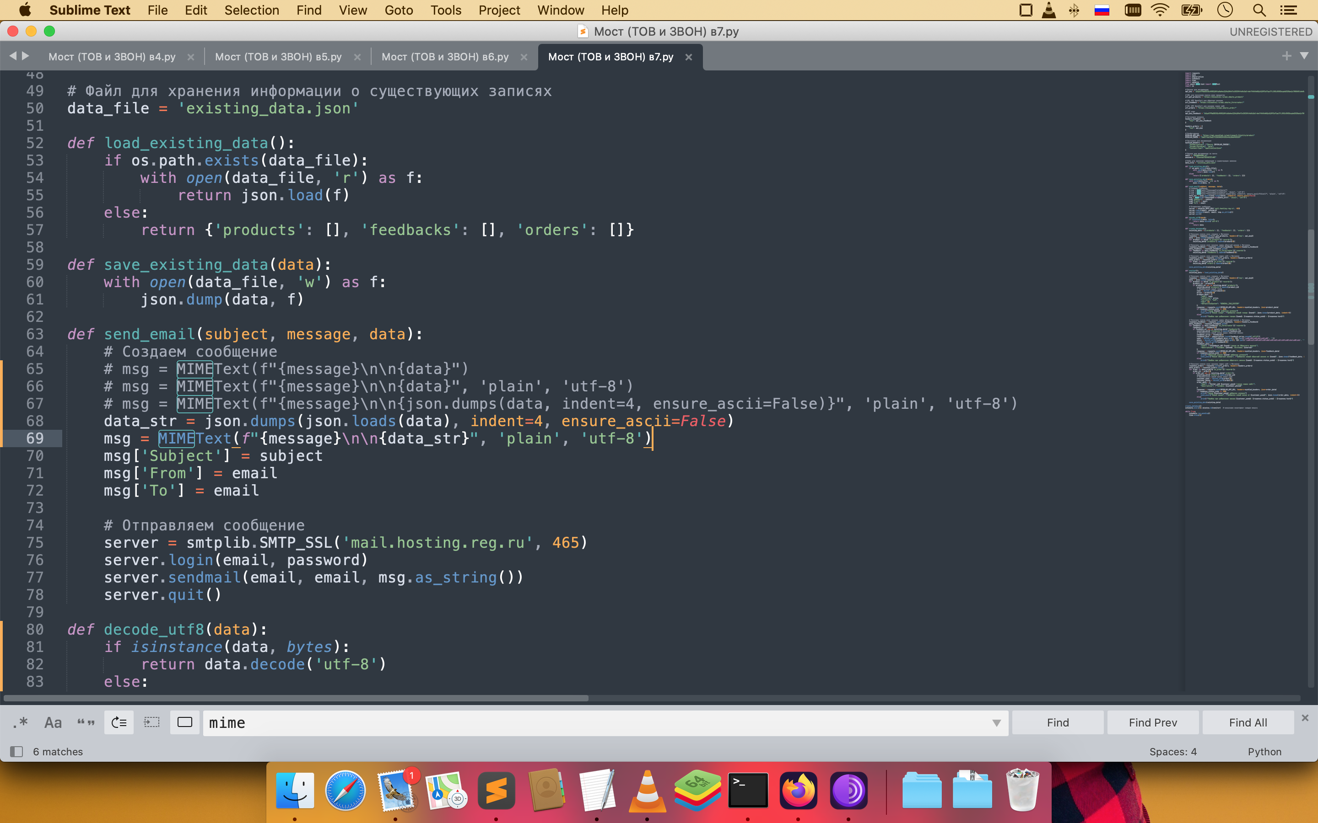
Task: Open second folder stack in Dock
Action: coord(972,791)
